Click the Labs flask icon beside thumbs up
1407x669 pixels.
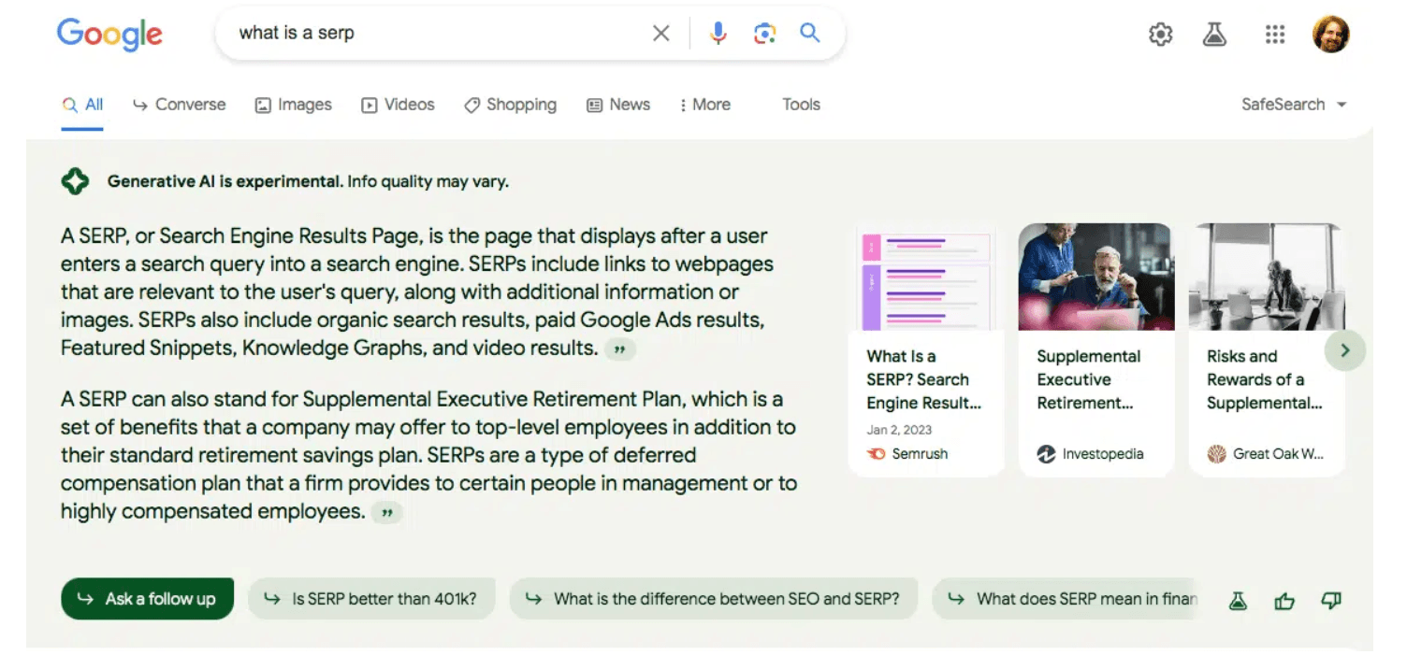tap(1238, 601)
